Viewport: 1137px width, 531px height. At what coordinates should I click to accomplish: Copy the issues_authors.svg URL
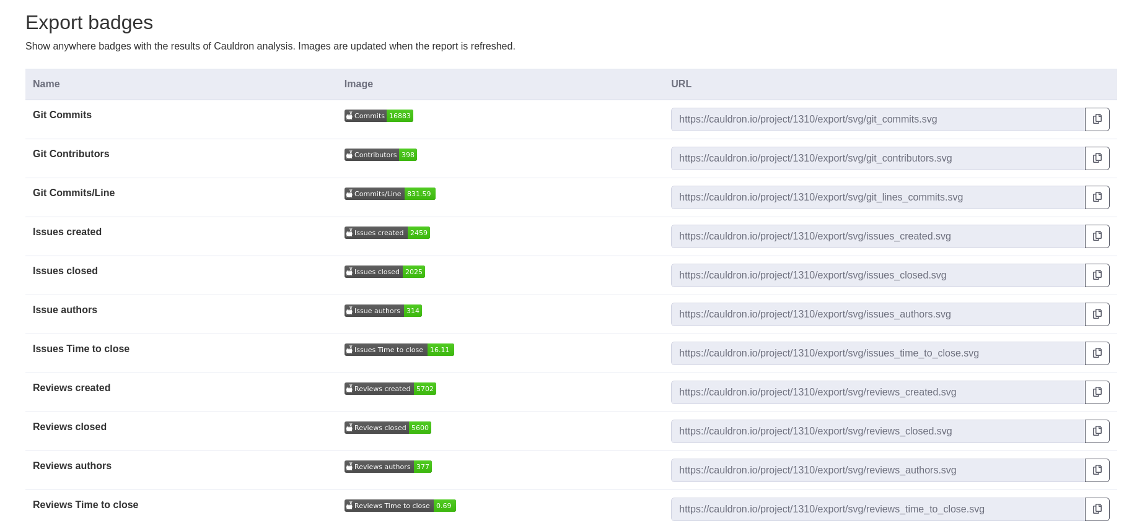pyautogui.click(x=1097, y=314)
